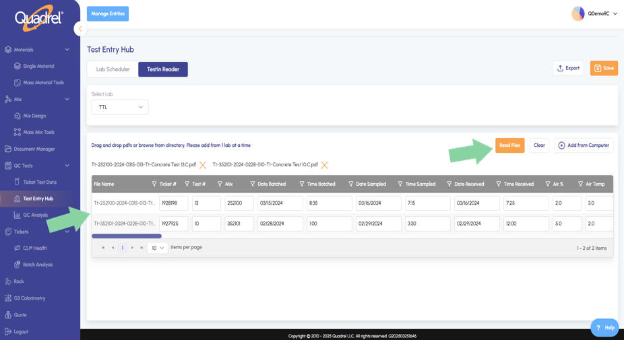Go to previous page of results

coord(113,248)
